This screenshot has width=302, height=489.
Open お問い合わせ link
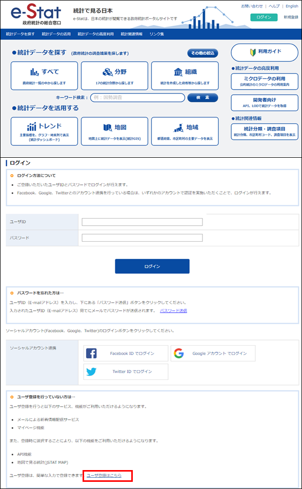point(252,6)
